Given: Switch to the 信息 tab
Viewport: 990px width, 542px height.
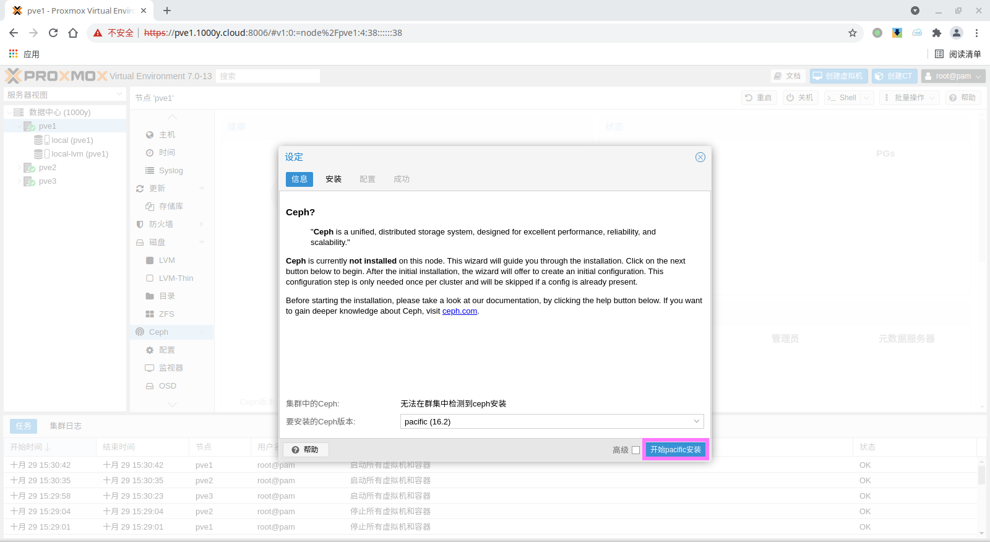Looking at the screenshot, I should pos(299,179).
